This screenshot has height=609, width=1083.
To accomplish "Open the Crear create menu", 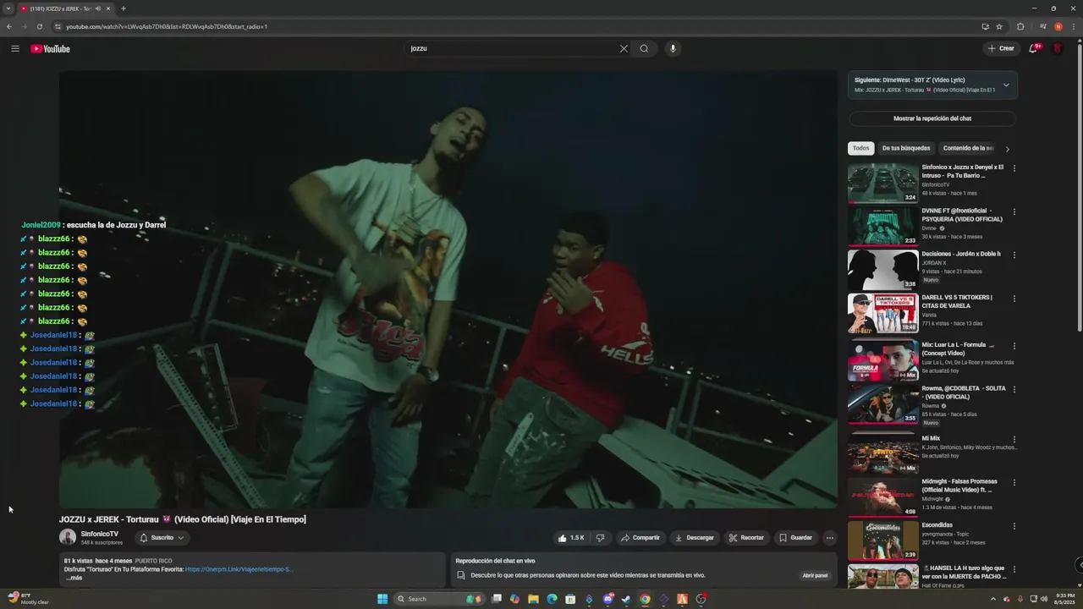I will [x=1001, y=48].
